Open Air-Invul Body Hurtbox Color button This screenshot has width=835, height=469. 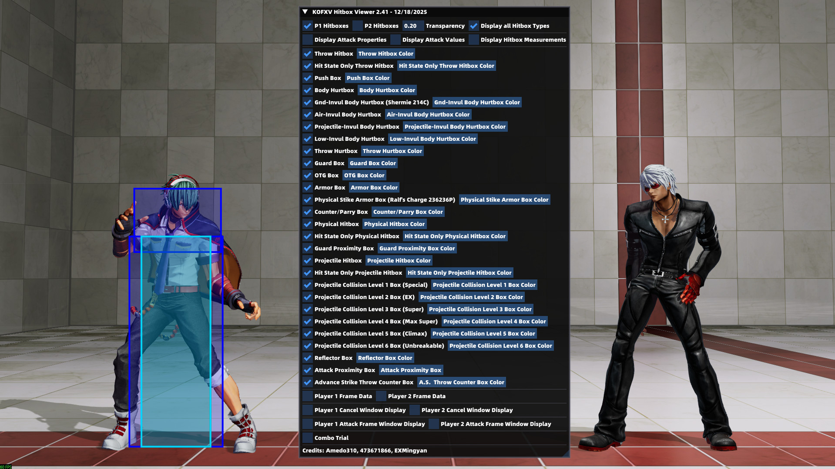click(x=428, y=114)
